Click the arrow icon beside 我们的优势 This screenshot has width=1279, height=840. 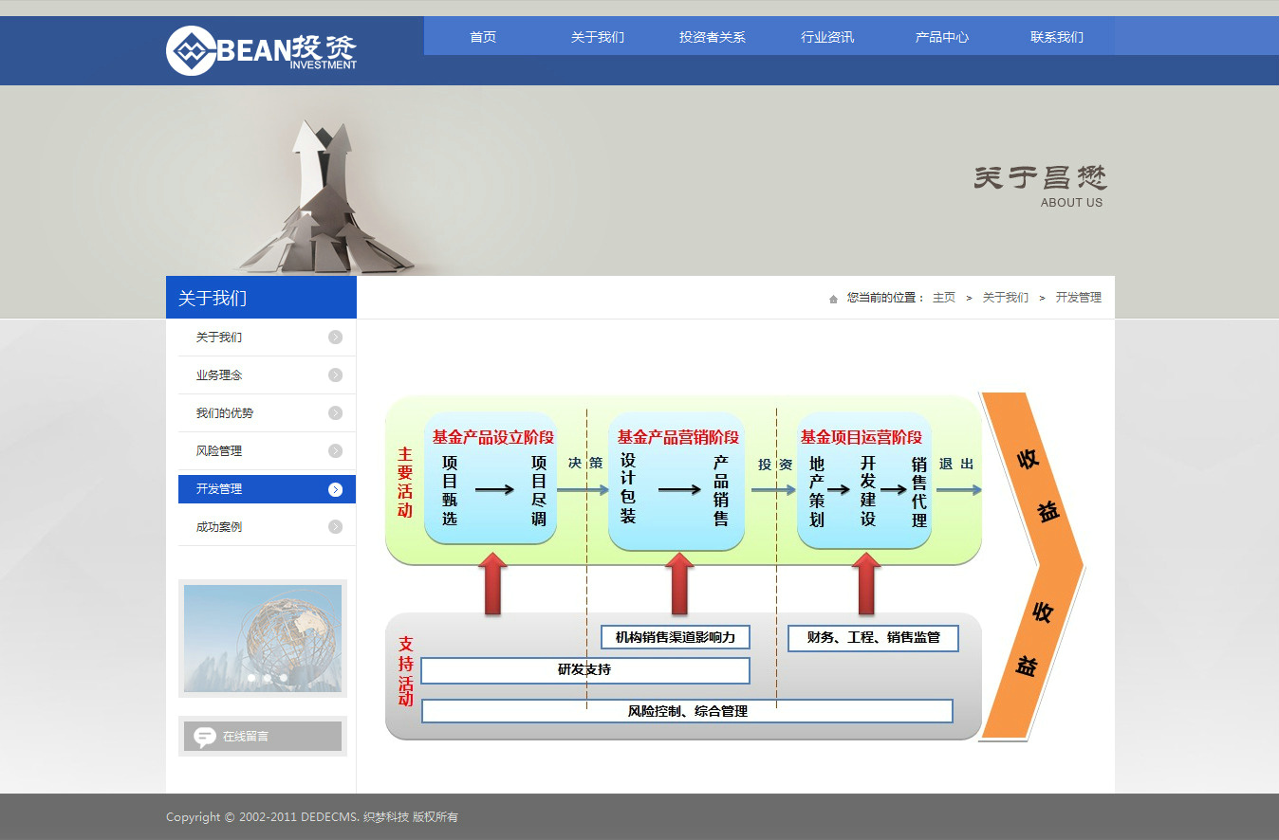tap(335, 413)
